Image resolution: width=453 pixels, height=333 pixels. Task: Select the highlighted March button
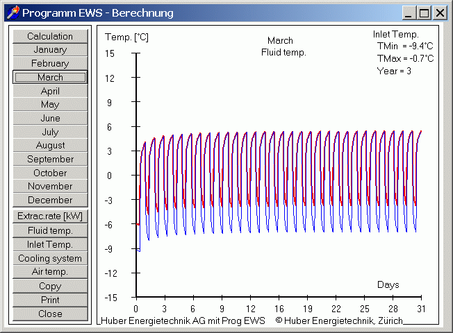(50, 77)
